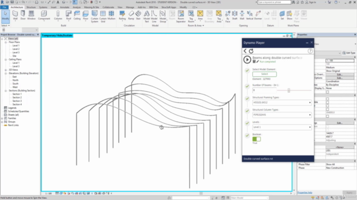Open Level 1 floor plan in browser

pos(16,46)
